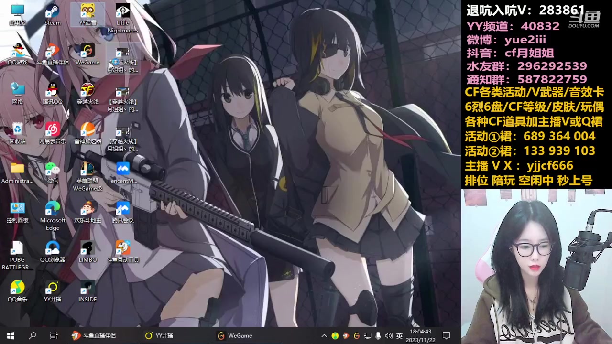The image size is (612, 344).
Task: Open Task View from the taskbar
Action: [54, 335]
